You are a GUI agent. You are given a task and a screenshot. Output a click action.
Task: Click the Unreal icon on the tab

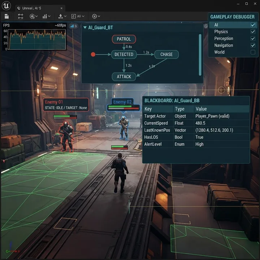pyautogui.click(x=19, y=8)
